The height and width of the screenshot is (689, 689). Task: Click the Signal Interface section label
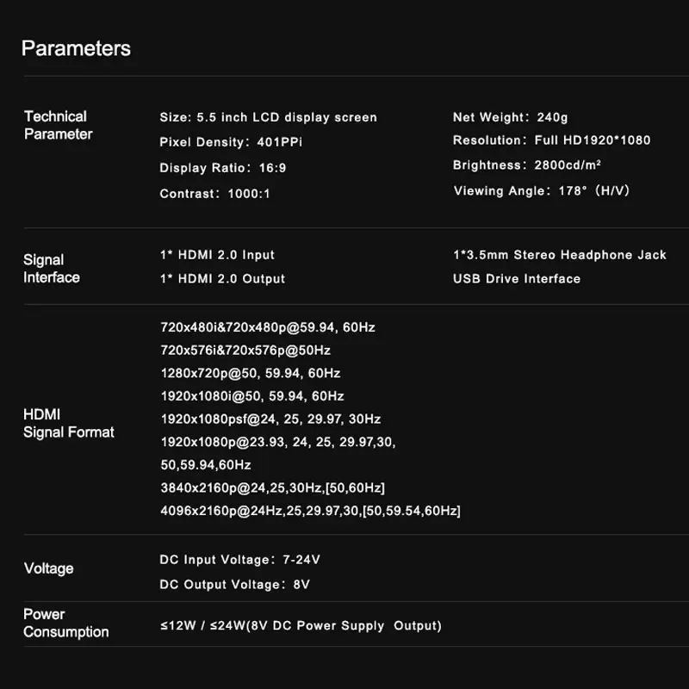(x=52, y=268)
